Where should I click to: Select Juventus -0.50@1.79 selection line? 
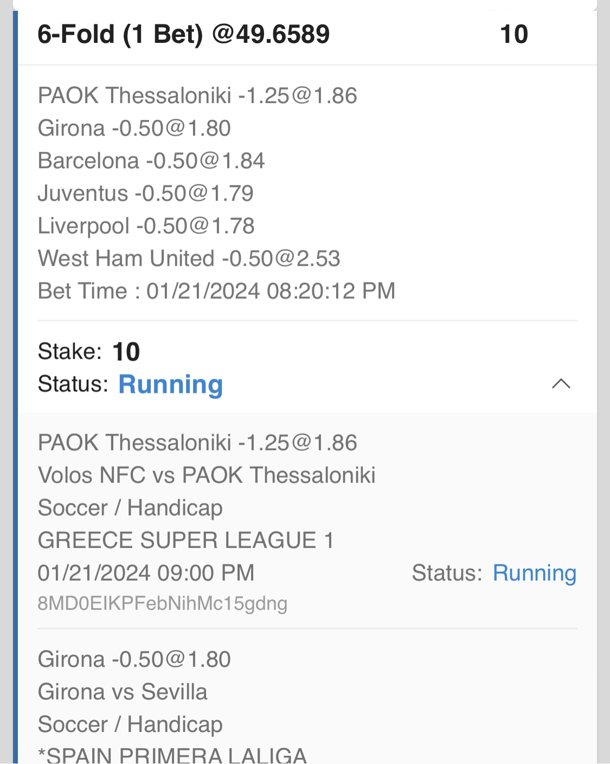click(x=145, y=193)
